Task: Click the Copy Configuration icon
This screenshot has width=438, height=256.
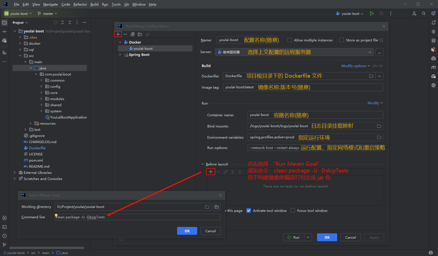Action: [x=133, y=34]
